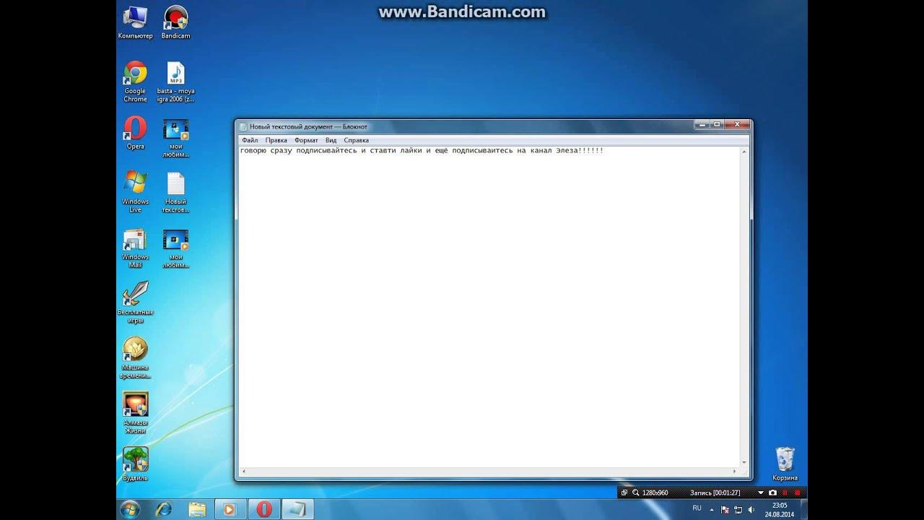The height and width of the screenshot is (520, 924).
Task: Click the Notepad taskbar button
Action: [297, 509]
